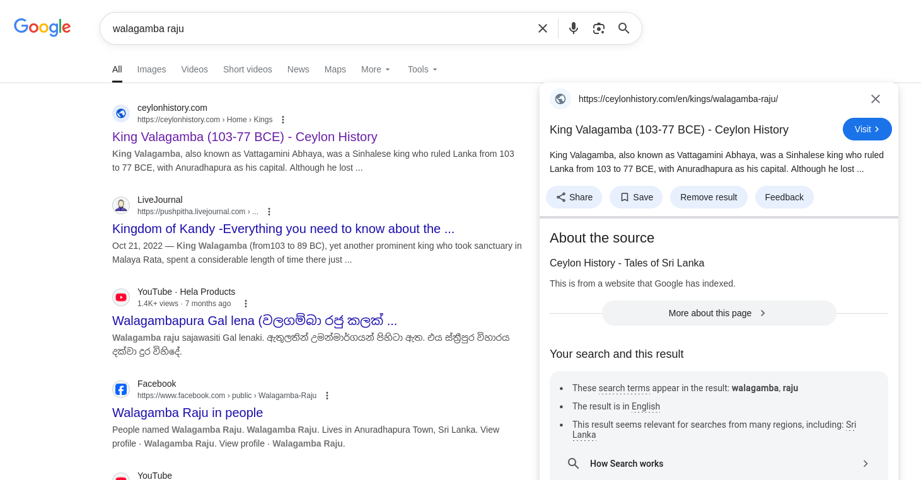The height and width of the screenshot is (480, 921).
Task: Close the about this result panel
Action: pyautogui.click(x=876, y=99)
